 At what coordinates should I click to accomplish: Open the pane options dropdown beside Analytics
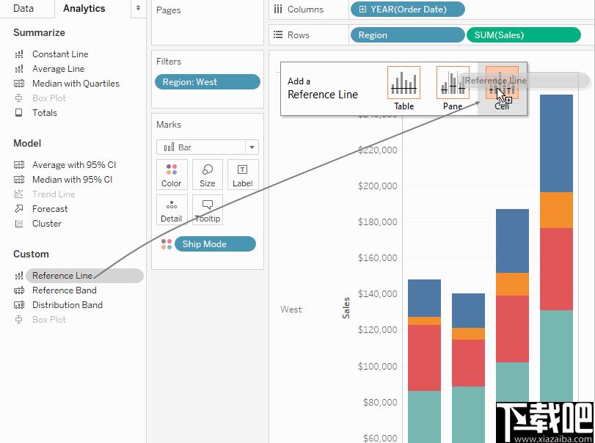coord(138,8)
